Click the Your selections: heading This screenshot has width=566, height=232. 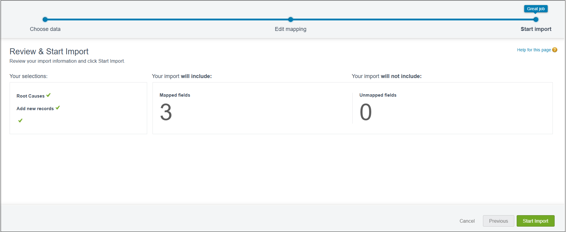coord(29,76)
